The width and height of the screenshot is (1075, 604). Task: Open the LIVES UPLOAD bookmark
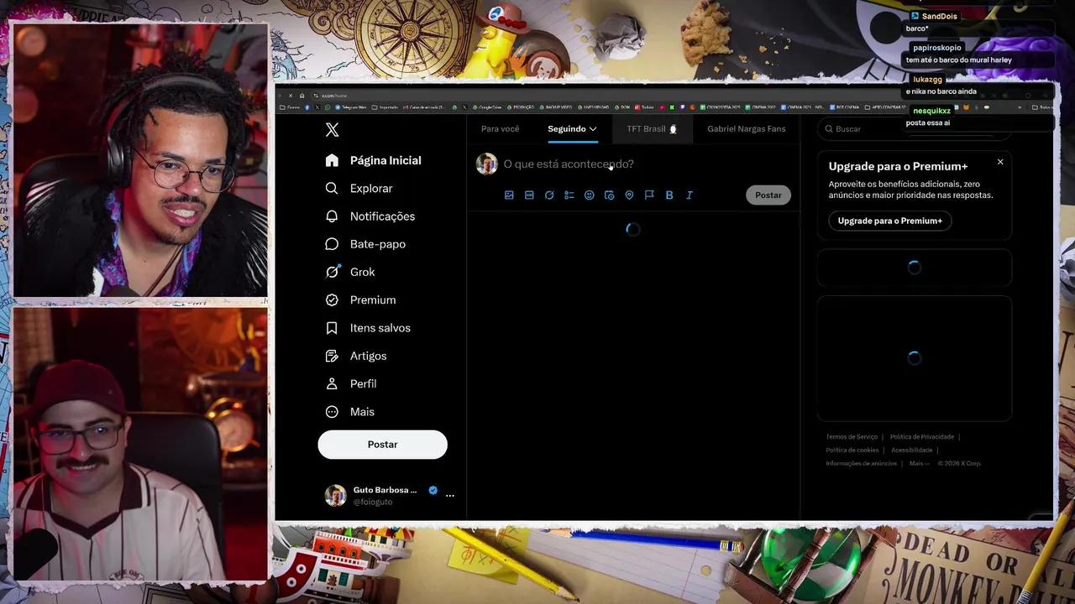pyautogui.click(x=593, y=107)
